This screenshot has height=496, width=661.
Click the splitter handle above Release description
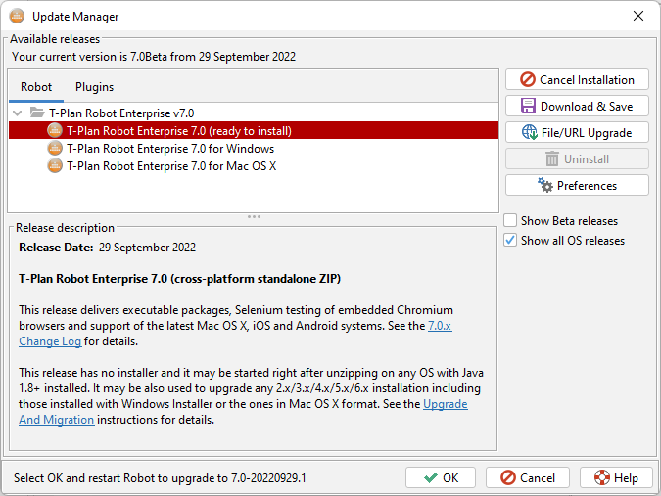click(x=254, y=216)
